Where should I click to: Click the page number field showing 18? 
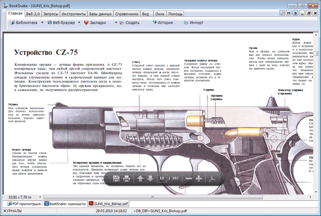162,178
